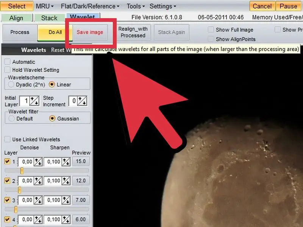Image resolution: width=303 pixels, height=227 pixels.
Task: Click the layer 2 Sharpen value field
Action: tap(53, 181)
